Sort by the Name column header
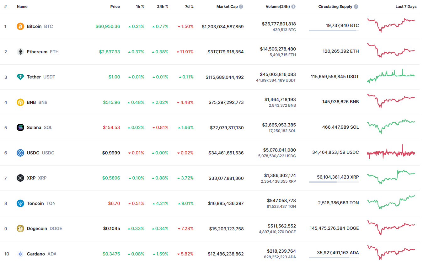The height and width of the screenshot is (263, 423). 22,7
